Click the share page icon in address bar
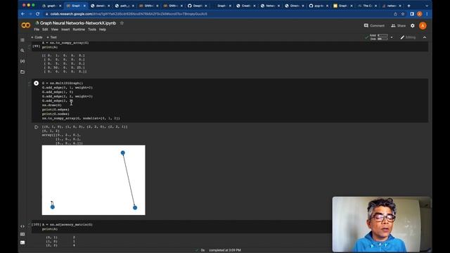 pyautogui.click(x=395, y=14)
